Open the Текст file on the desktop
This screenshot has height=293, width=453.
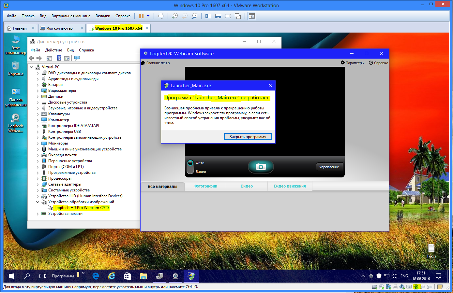click(431, 251)
